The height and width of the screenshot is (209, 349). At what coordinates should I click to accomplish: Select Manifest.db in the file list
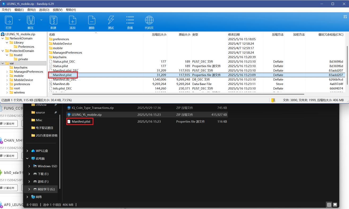61,84
